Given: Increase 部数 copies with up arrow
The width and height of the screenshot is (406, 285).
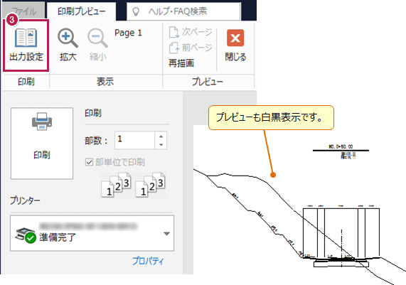Looking at the screenshot, I should tap(161, 136).
